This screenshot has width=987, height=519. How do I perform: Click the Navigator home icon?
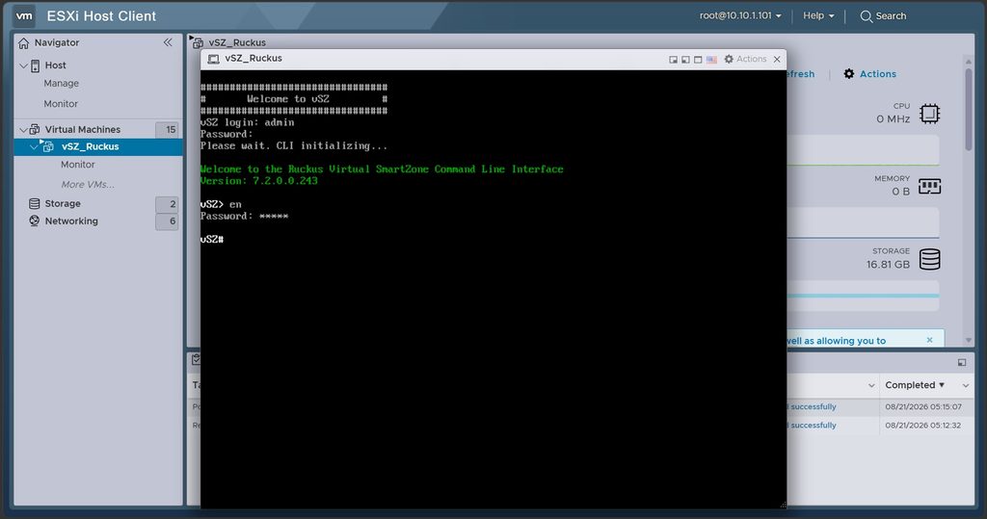[24, 42]
